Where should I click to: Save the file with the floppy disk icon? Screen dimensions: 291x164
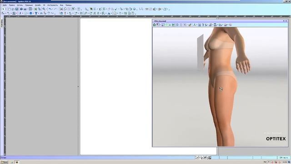pos(17,9)
